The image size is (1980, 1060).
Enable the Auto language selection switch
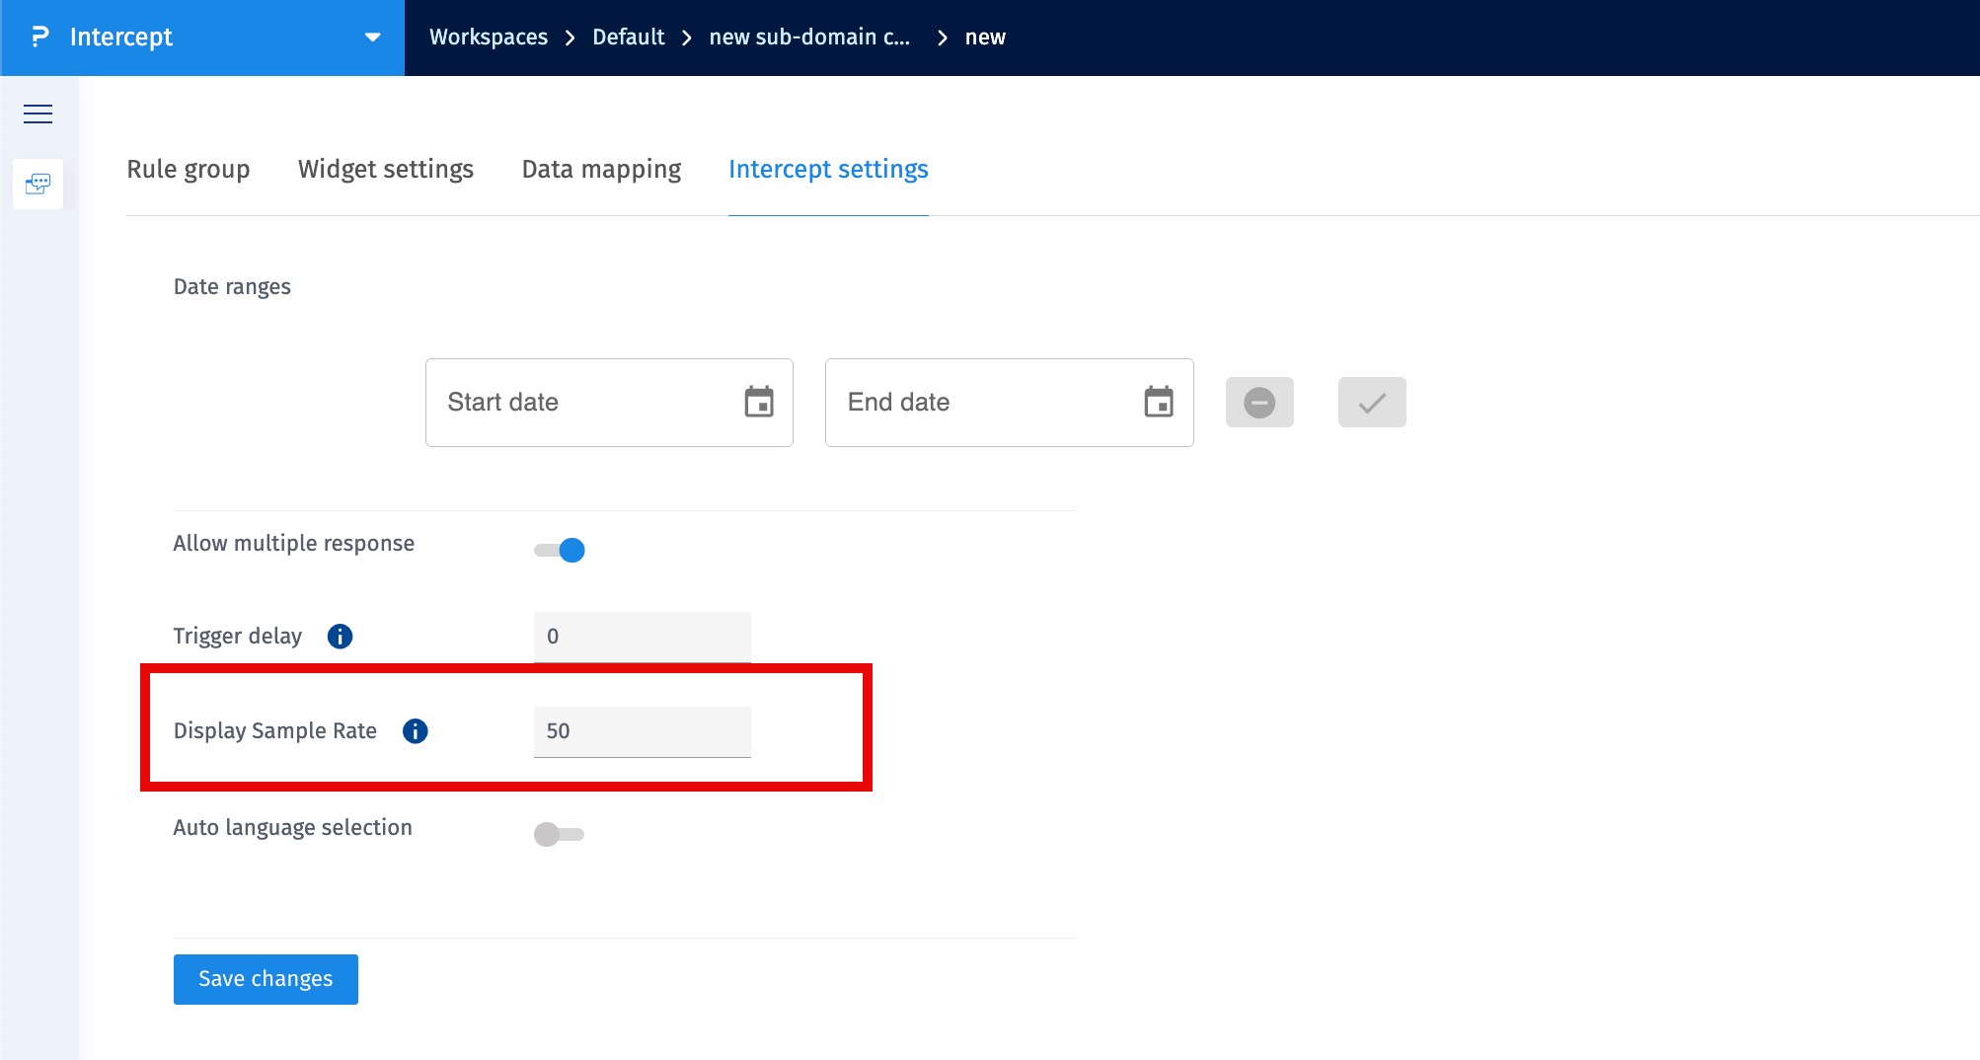[x=560, y=834]
